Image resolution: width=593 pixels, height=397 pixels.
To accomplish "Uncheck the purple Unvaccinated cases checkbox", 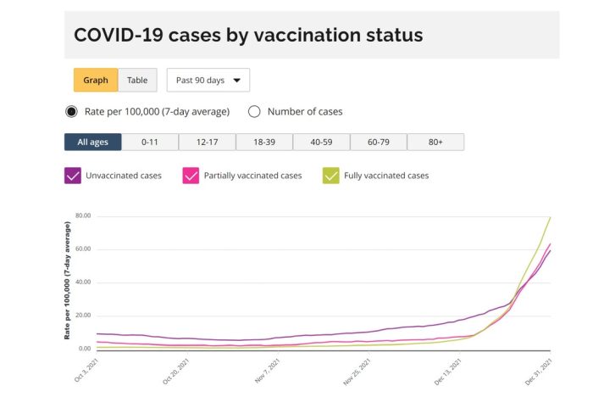I will (x=72, y=176).
